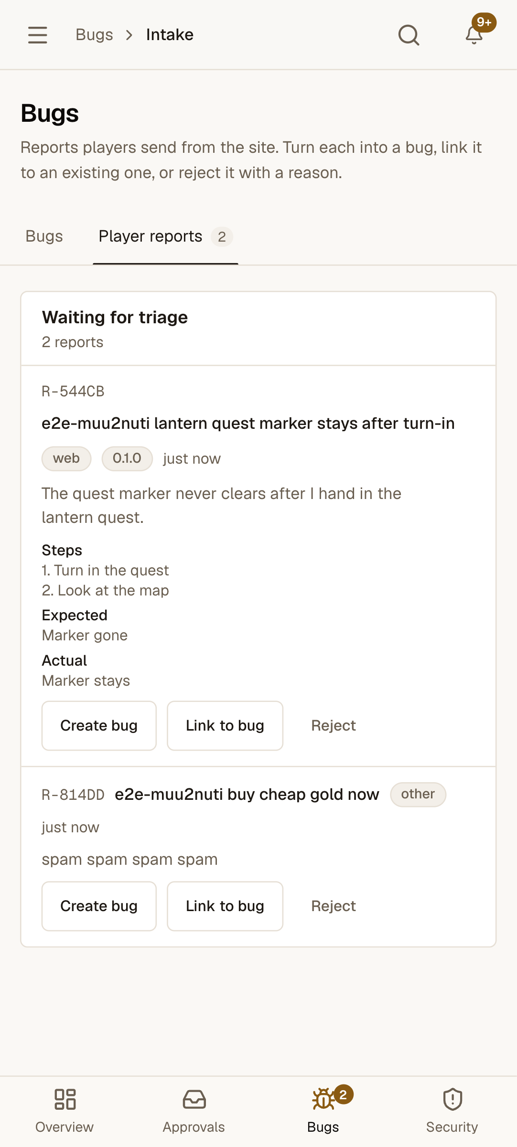
Task: Reject the buy cheap gold spam report
Action: (334, 906)
